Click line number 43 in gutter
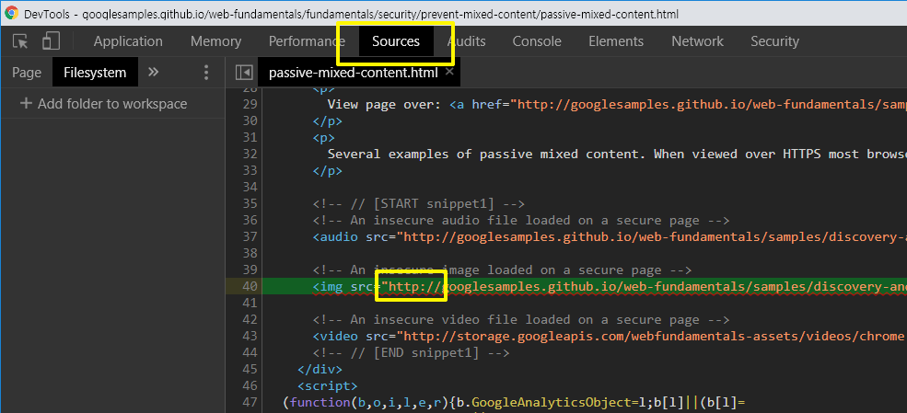 tap(250, 336)
